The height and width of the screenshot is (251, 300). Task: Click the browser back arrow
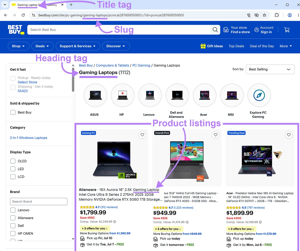6,15
